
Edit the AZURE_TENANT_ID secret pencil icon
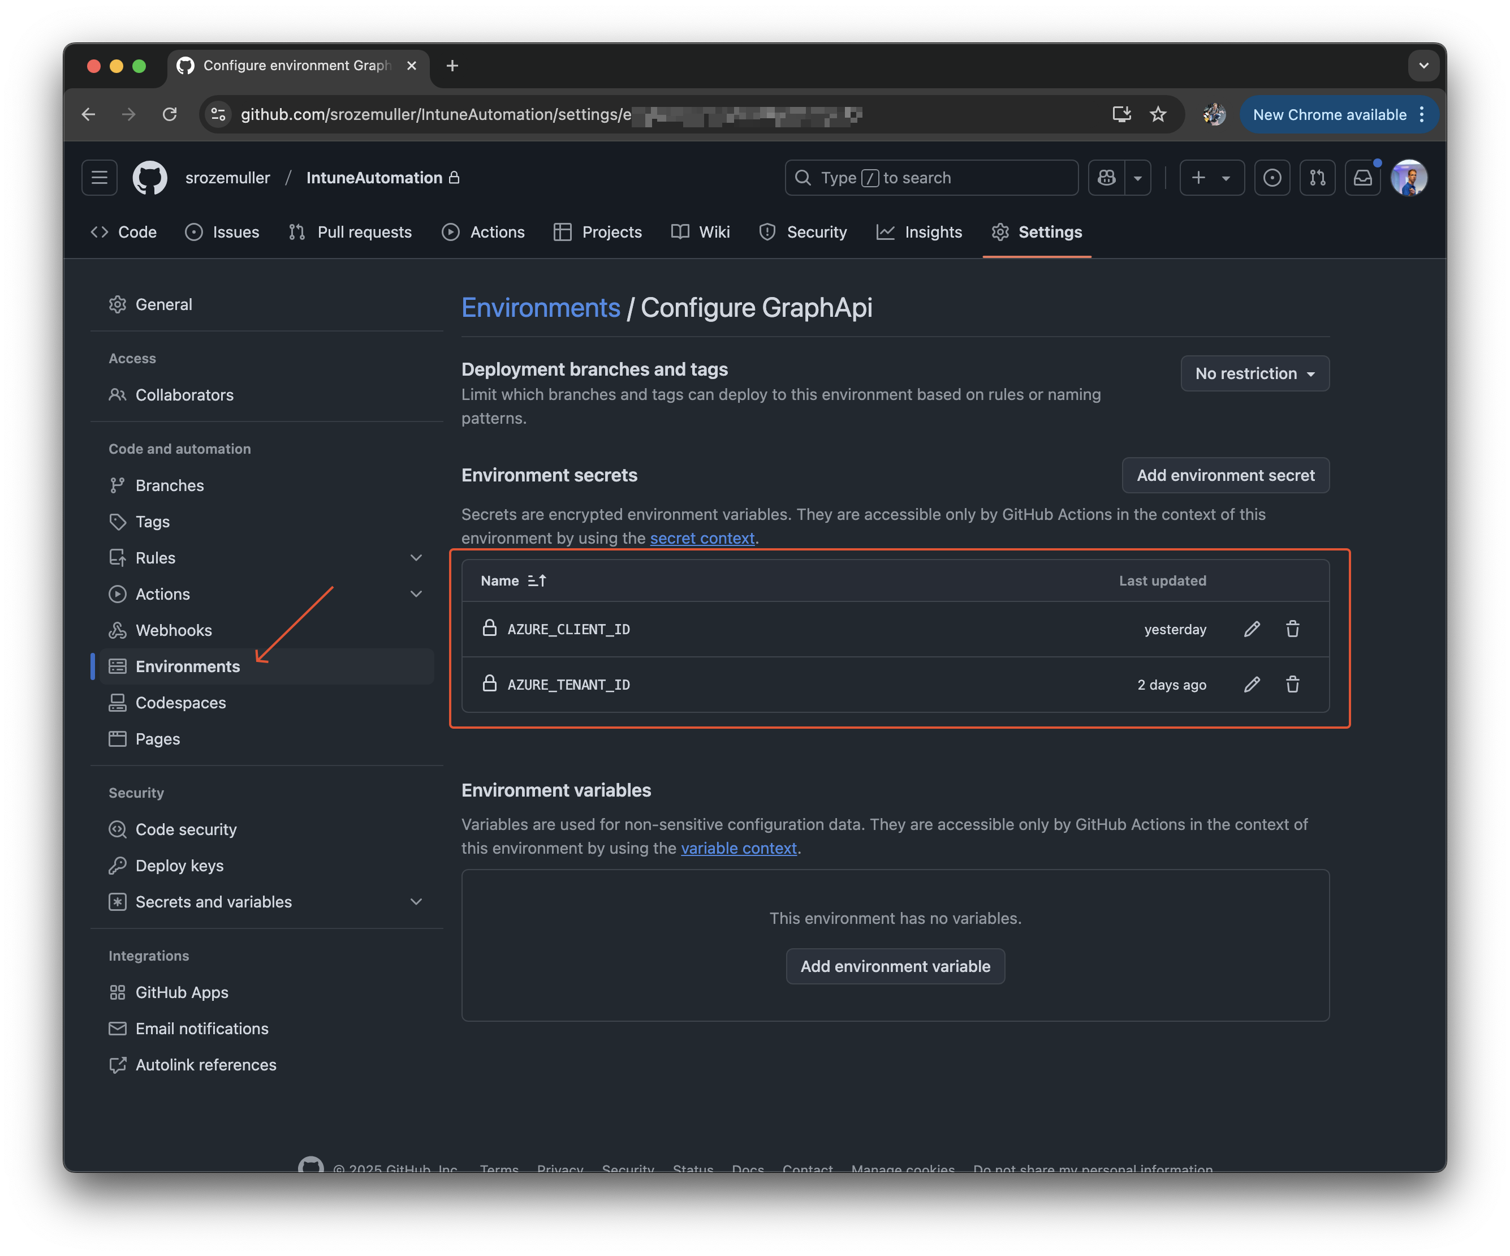pos(1252,685)
